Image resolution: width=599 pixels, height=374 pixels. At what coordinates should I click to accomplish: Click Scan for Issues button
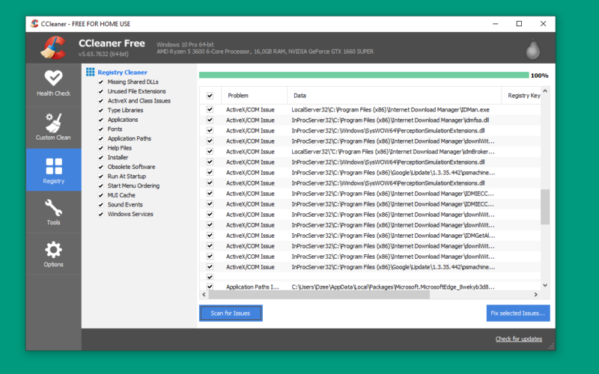click(x=231, y=313)
